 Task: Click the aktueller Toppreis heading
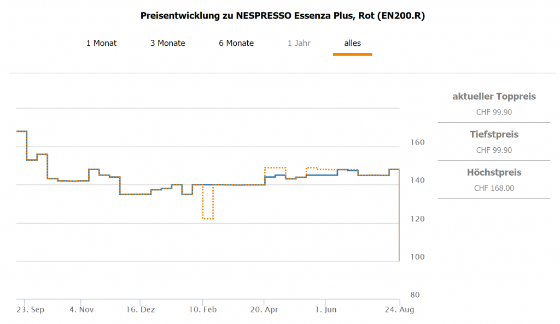tap(494, 97)
